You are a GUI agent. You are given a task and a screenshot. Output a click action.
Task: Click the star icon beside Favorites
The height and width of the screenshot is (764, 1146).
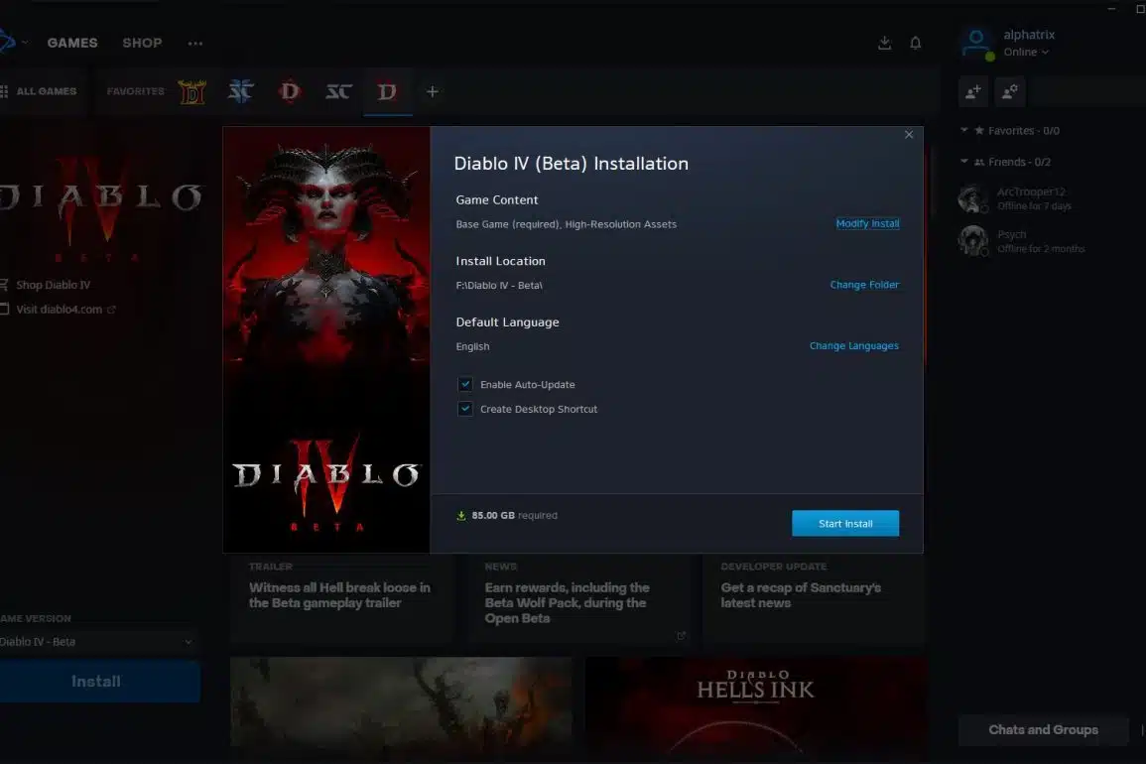tap(979, 130)
